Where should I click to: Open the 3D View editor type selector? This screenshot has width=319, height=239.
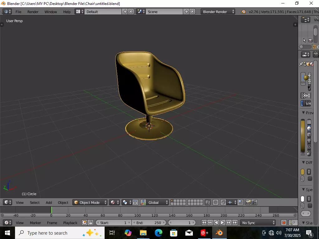[x=7, y=202]
